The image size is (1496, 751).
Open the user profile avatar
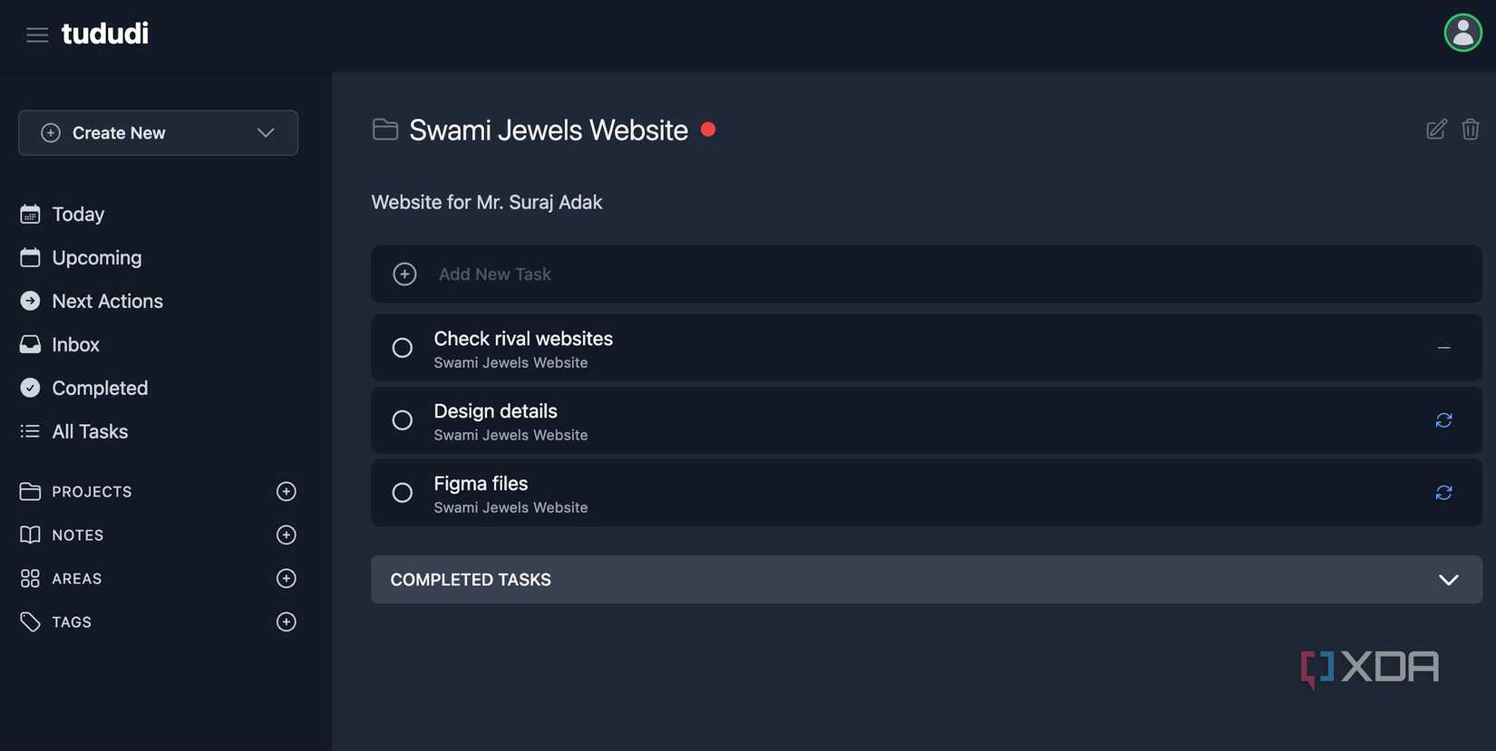coord(1462,32)
